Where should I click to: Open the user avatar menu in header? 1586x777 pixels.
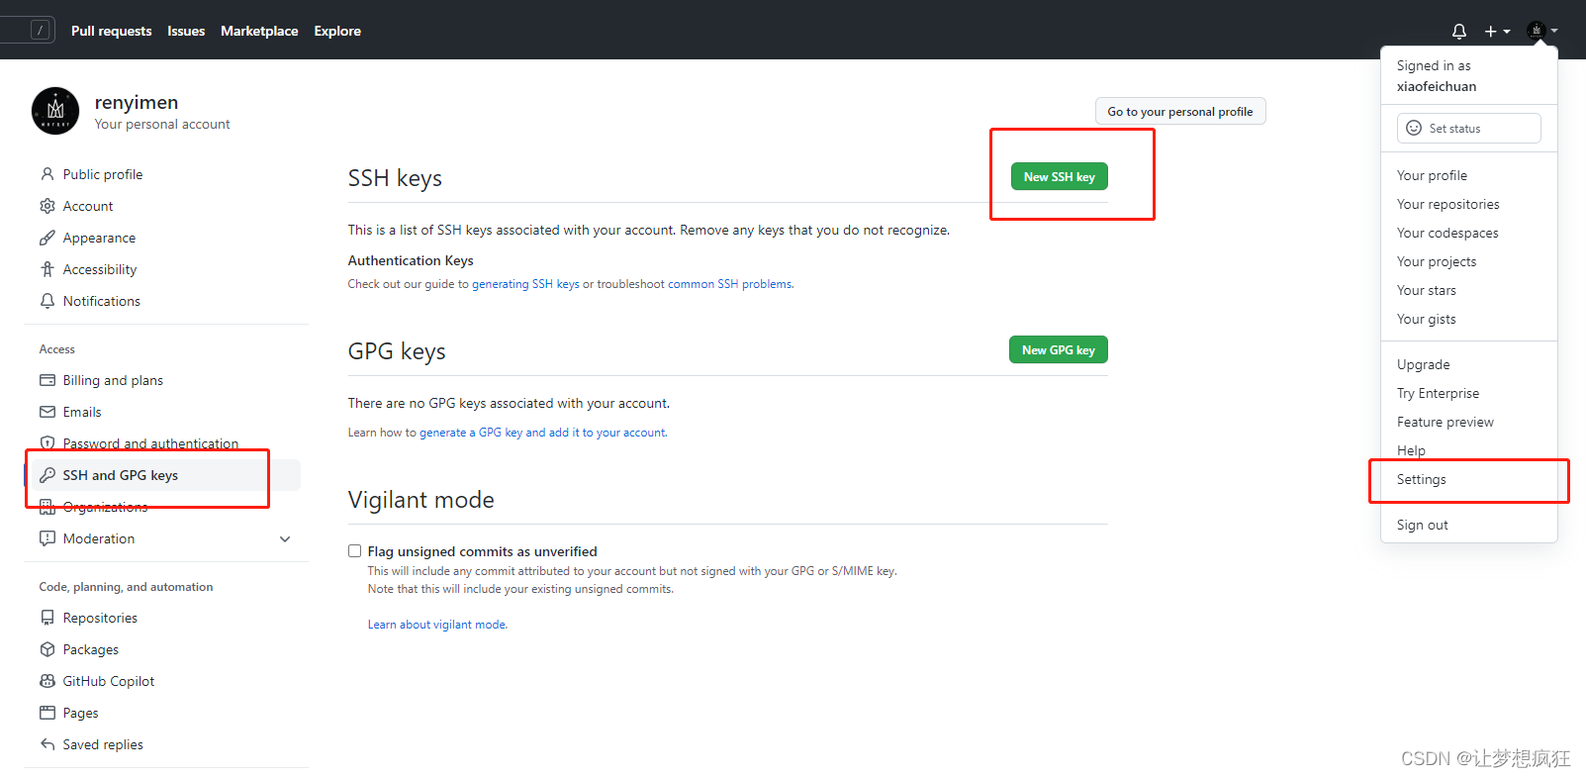1541,31
